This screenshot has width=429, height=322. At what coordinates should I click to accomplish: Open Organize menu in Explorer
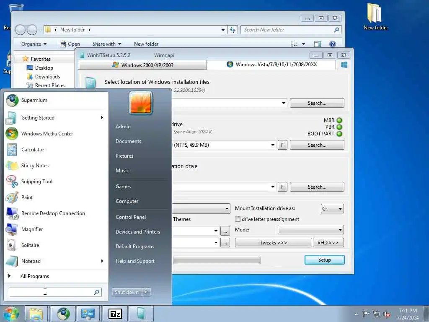pyautogui.click(x=34, y=44)
